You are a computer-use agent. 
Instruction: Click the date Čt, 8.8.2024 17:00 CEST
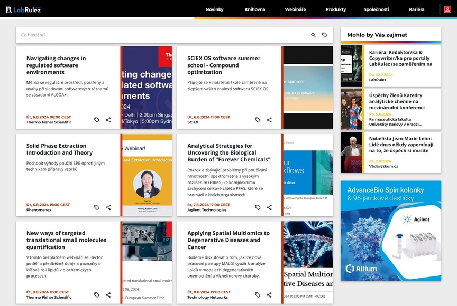209,292
